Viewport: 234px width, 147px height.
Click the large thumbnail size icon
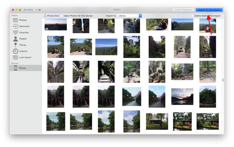[39, 10]
